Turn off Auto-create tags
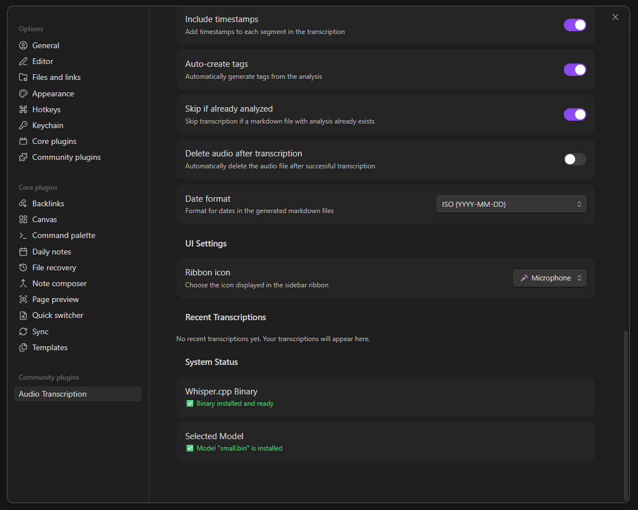 pyautogui.click(x=575, y=70)
